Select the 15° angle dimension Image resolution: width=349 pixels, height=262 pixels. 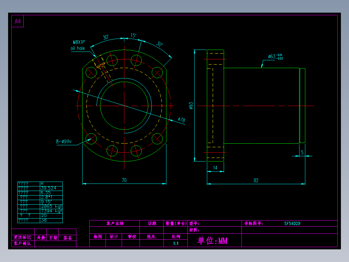point(133,35)
